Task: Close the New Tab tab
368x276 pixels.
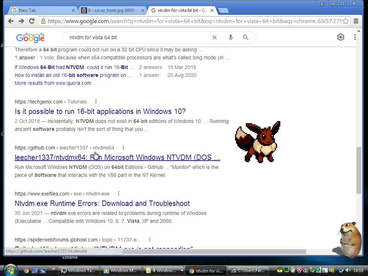Action: point(73,10)
